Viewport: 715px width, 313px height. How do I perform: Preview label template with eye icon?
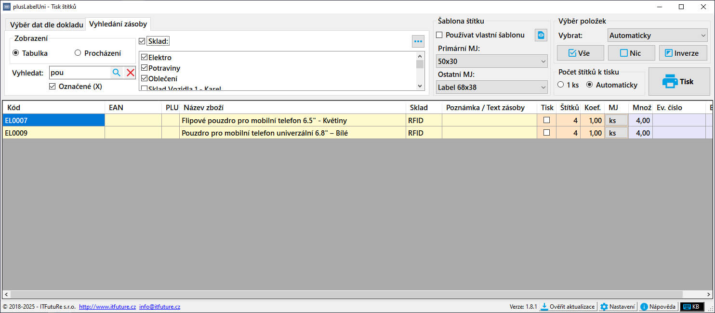(541, 35)
